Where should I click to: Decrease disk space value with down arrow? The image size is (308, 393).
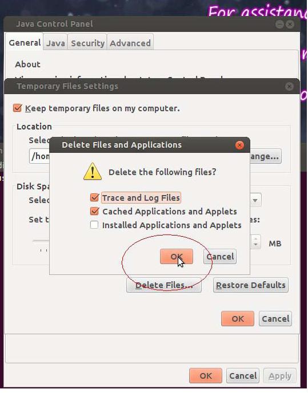(x=255, y=245)
